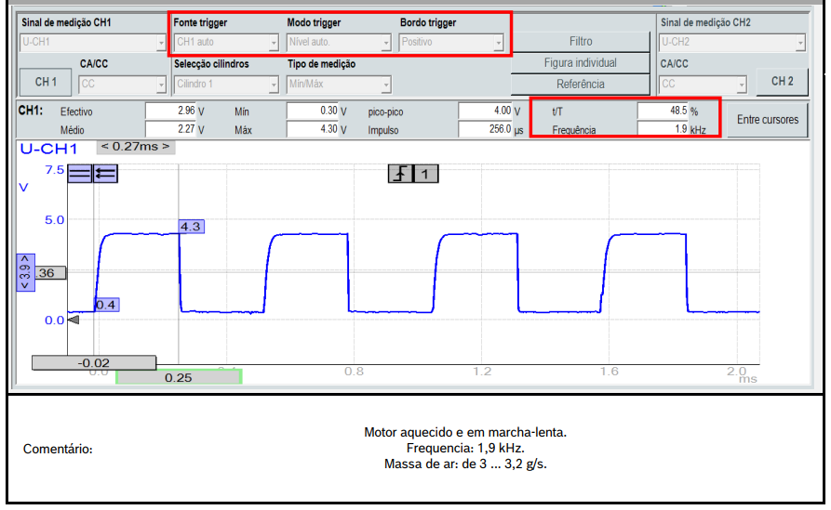Viewport: 831px width, 510px height.
Task: Click the rising-edge trigger marker icon
Action: (400, 174)
